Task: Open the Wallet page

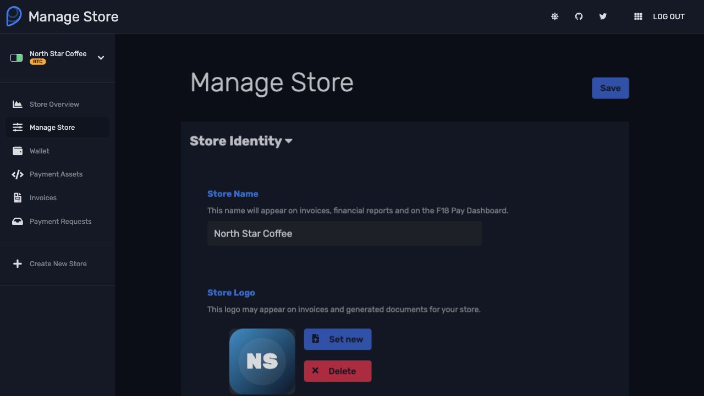Action: pyautogui.click(x=57, y=151)
